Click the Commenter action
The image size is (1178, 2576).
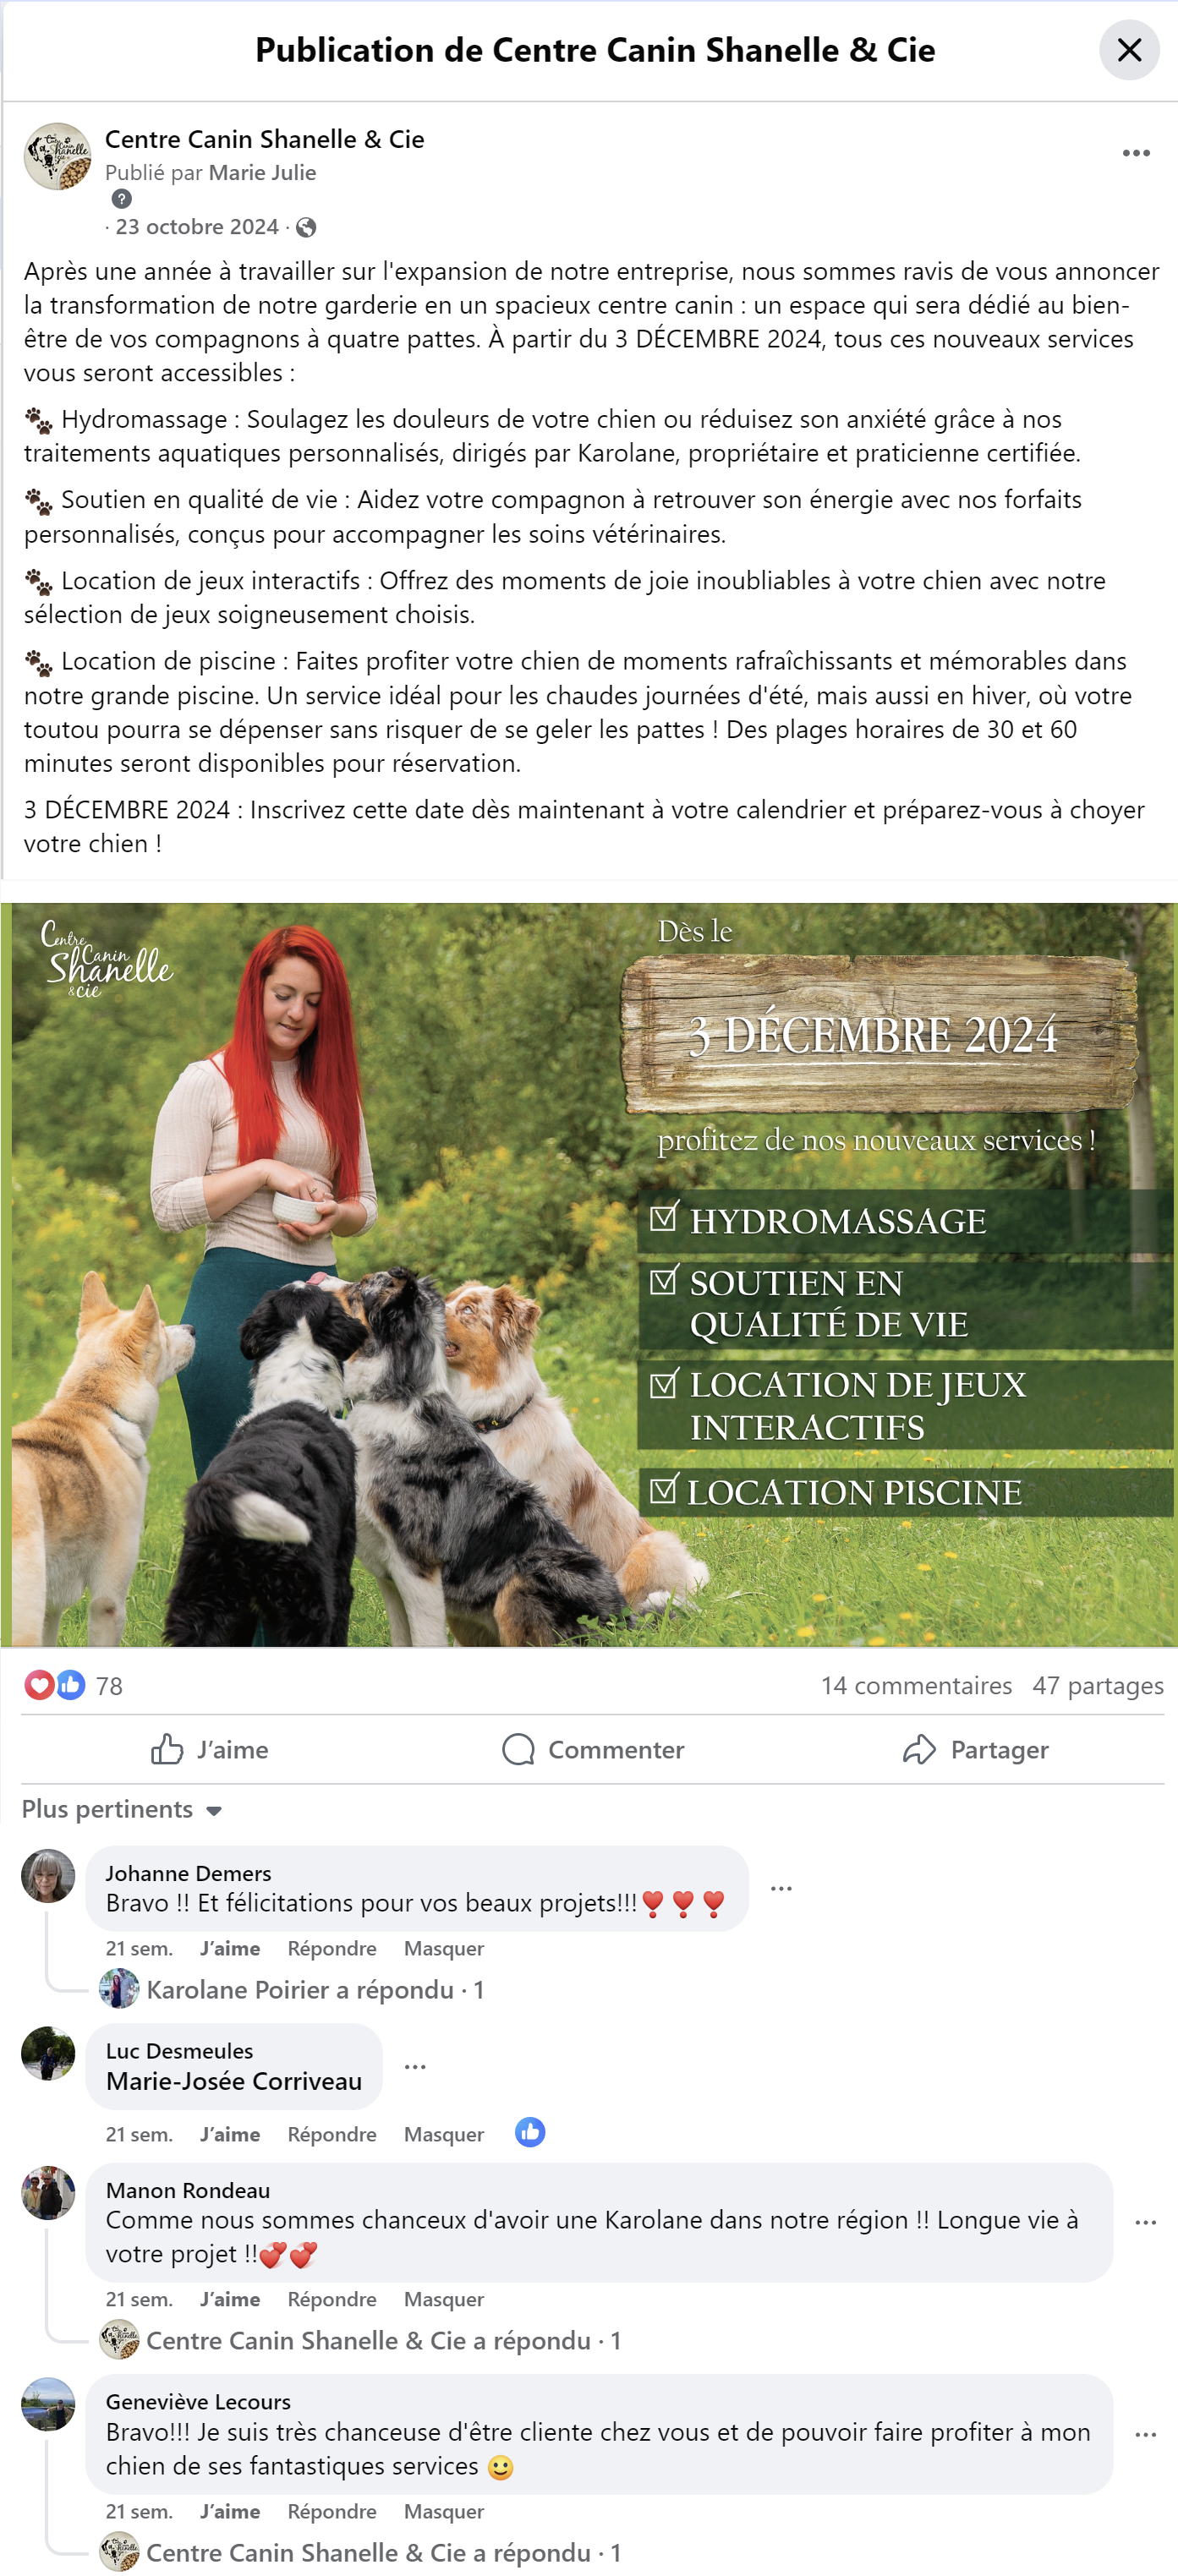[593, 1749]
